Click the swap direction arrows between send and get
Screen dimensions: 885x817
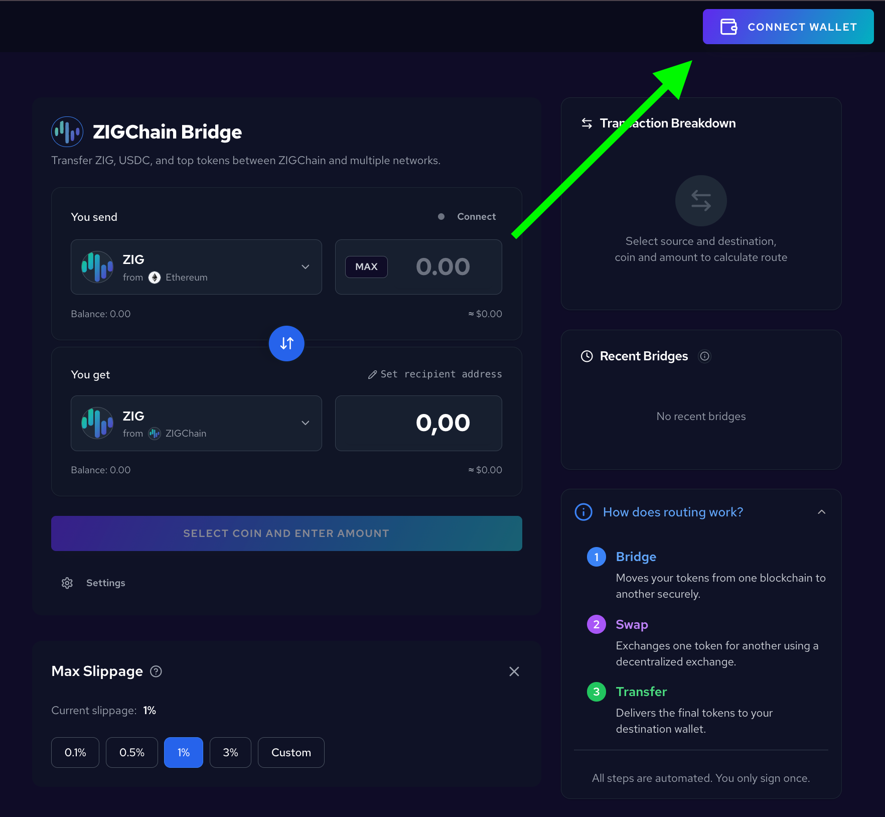point(286,343)
